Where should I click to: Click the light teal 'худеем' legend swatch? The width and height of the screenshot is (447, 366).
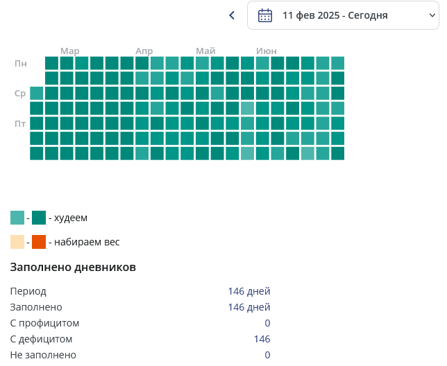17,218
